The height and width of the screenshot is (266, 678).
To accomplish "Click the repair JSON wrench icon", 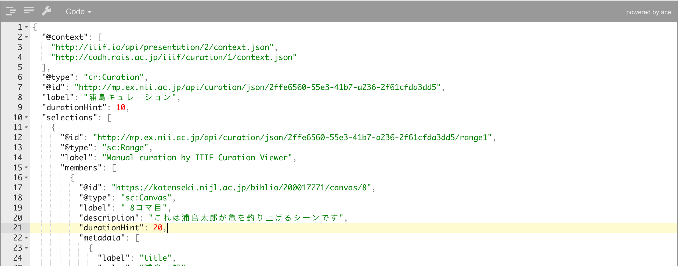I will (46, 11).
